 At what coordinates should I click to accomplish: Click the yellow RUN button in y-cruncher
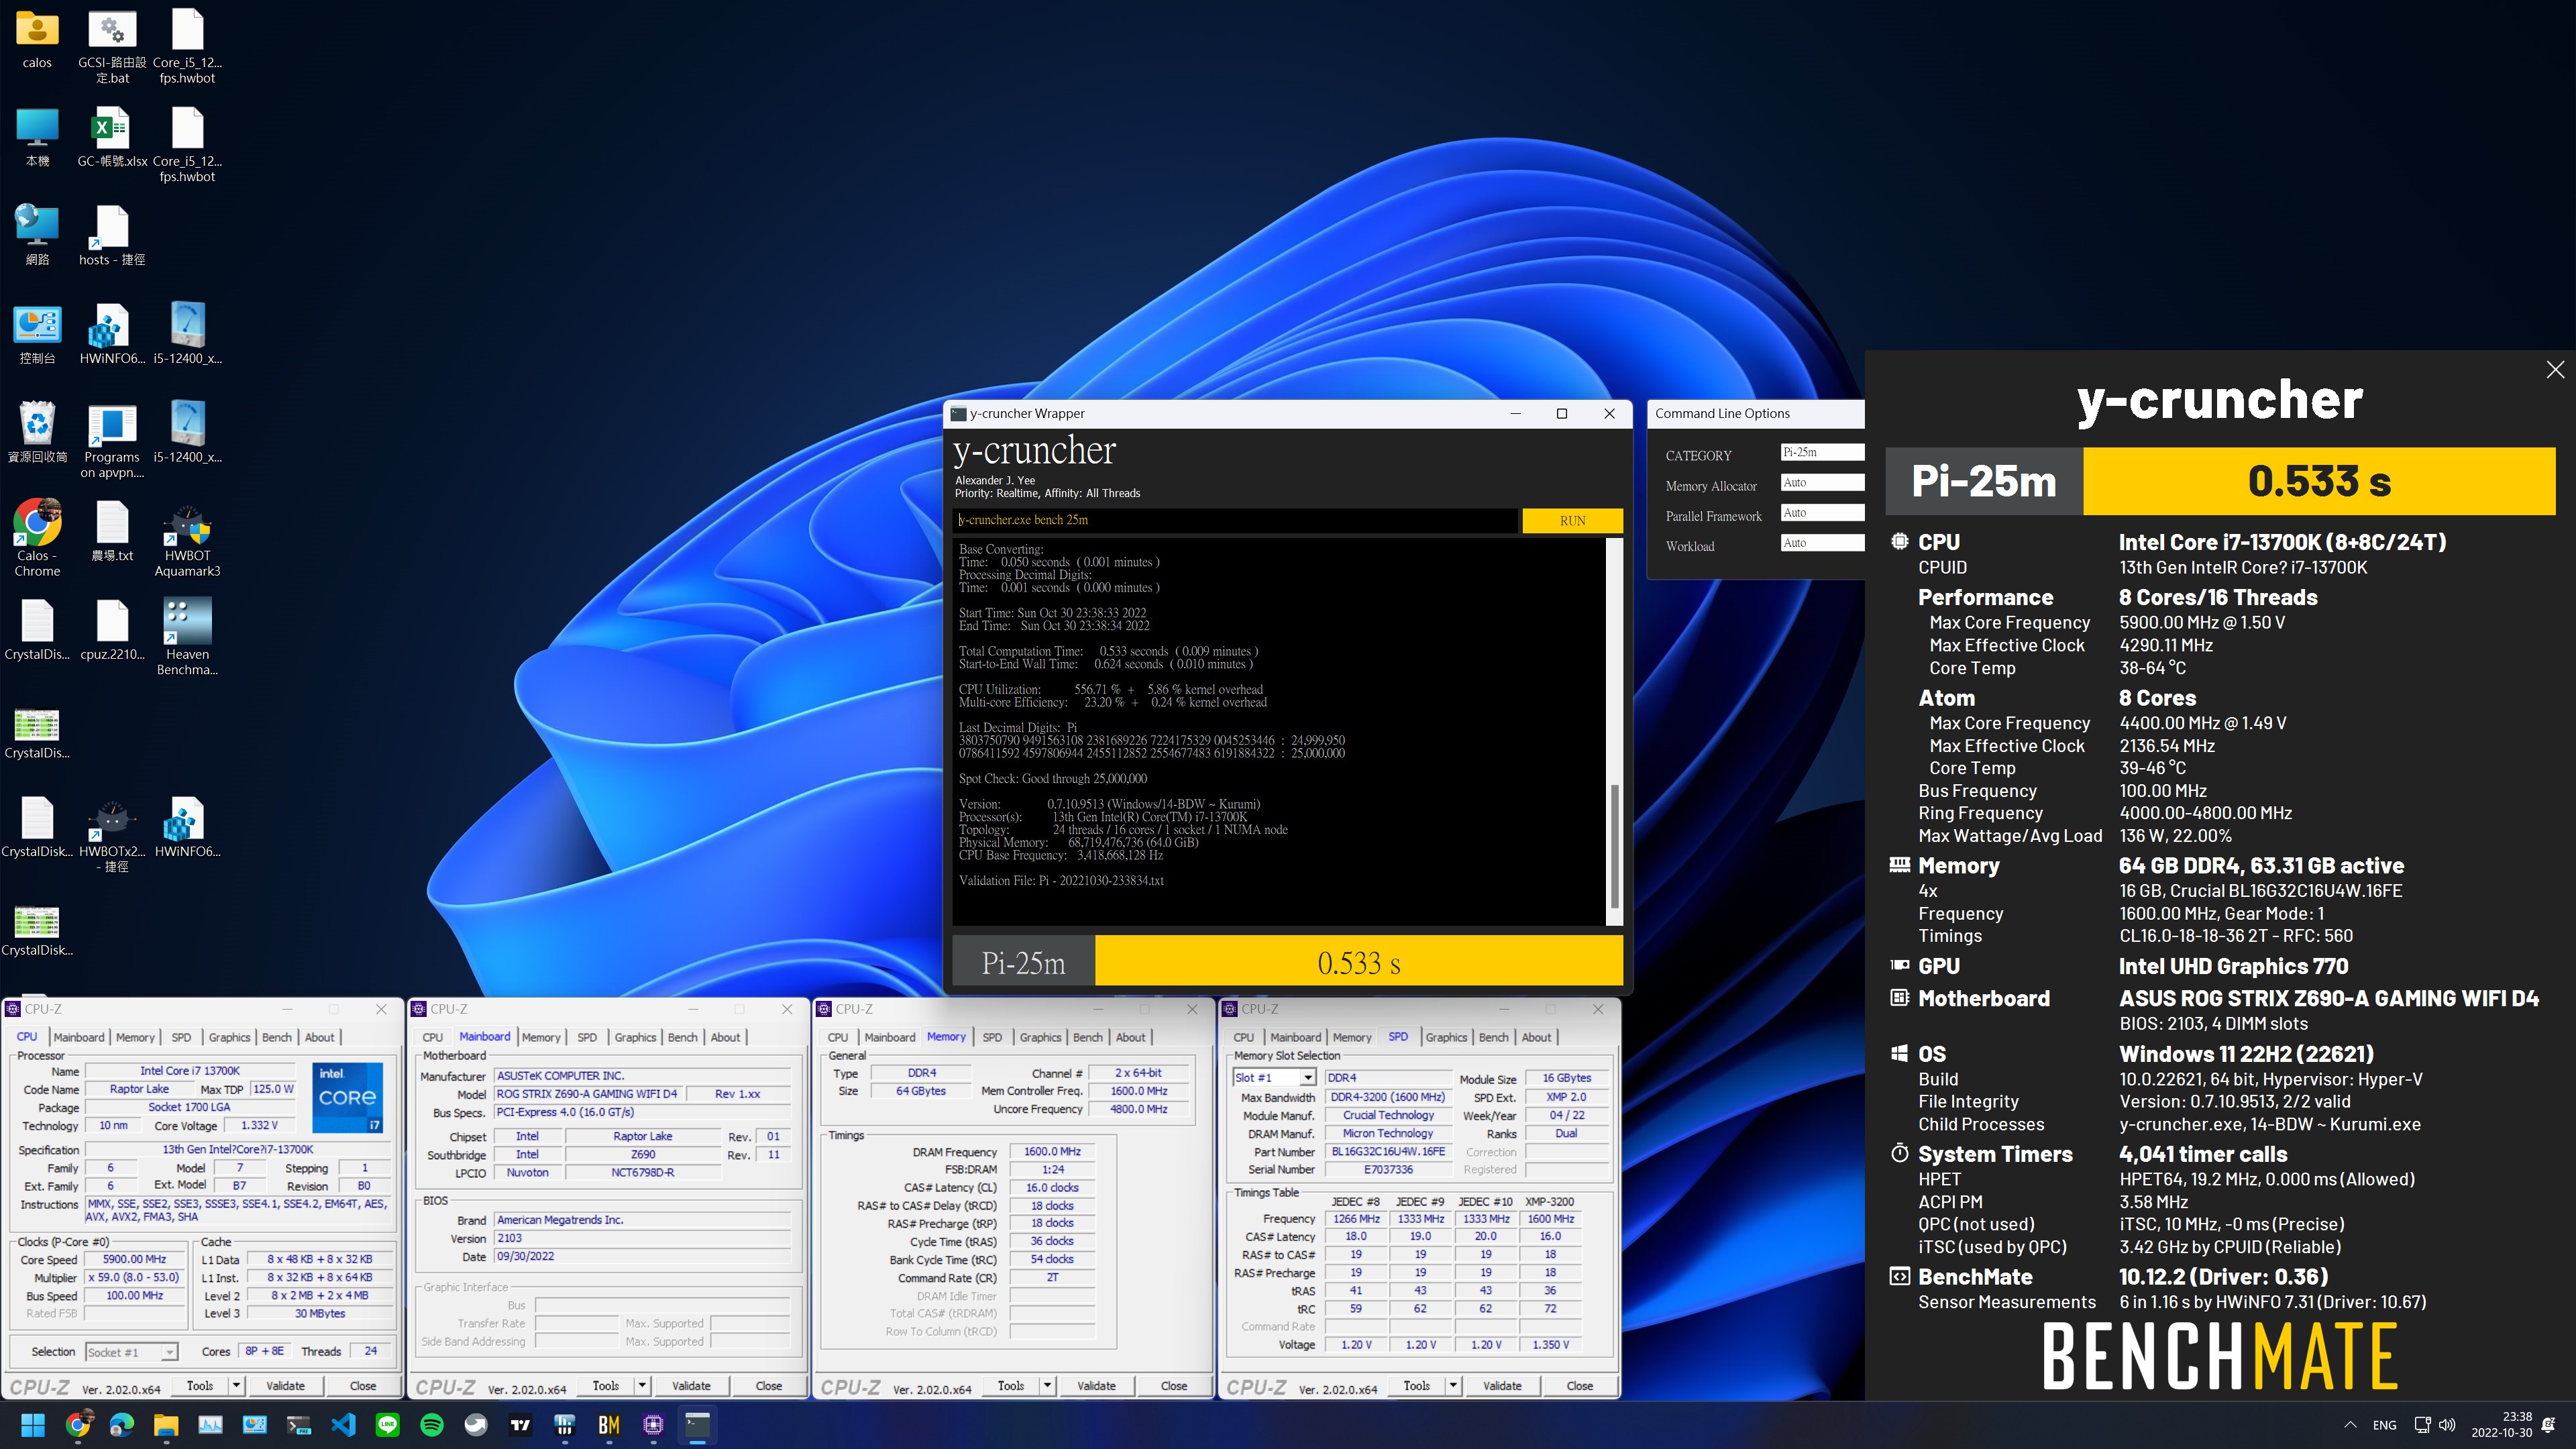tap(1572, 520)
